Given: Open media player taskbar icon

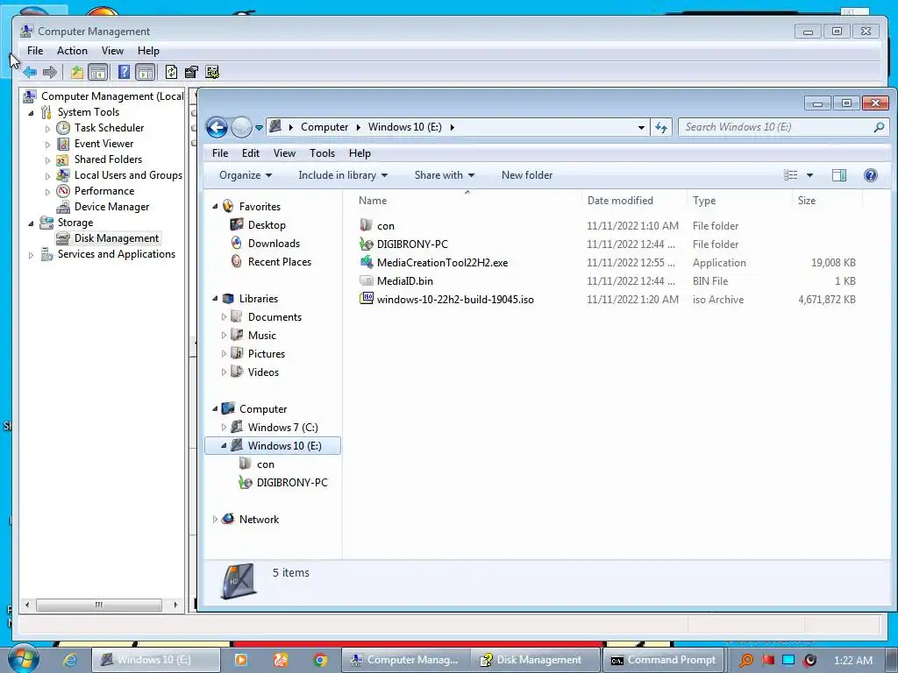Looking at the screenshot, I should click(241, 660).
